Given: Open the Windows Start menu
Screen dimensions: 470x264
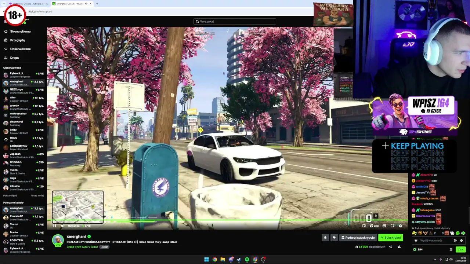Looking at the screenshot, I should click(x=206, y=260).
